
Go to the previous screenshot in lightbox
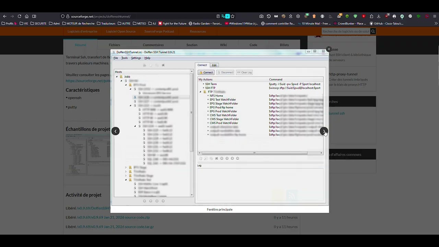(x=116, y=131)
